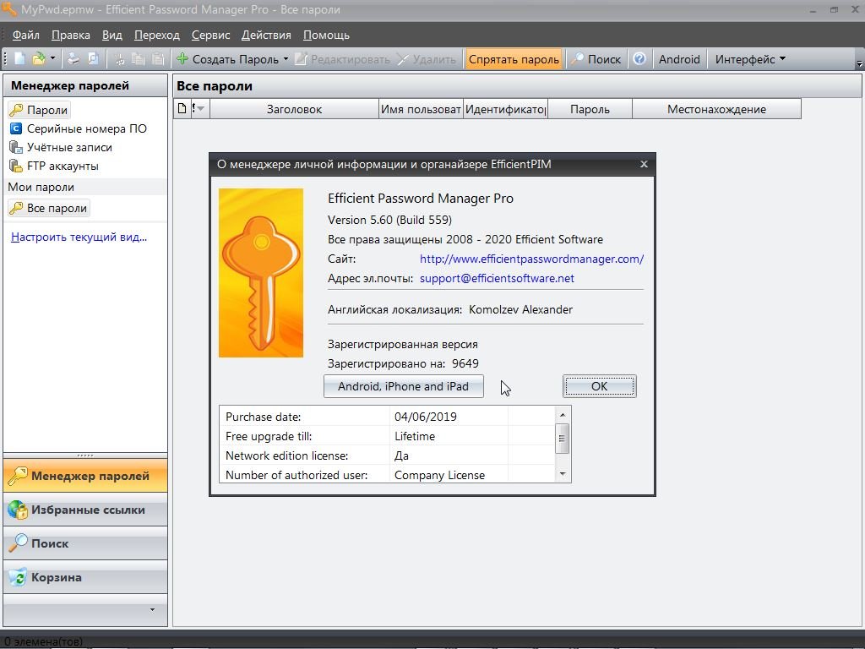This screenshot has height=649, width=865.
Task: Toggle Спрятать пароль button
Action: point(514,59)
